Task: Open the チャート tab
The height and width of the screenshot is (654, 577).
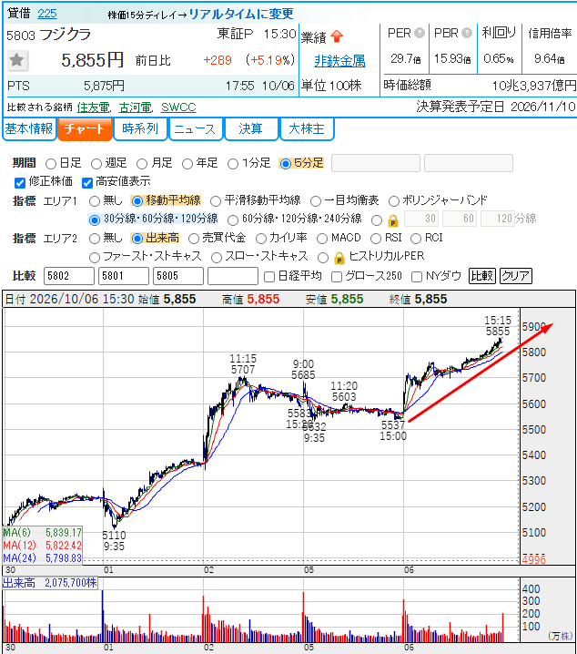Action: (85, 128)
